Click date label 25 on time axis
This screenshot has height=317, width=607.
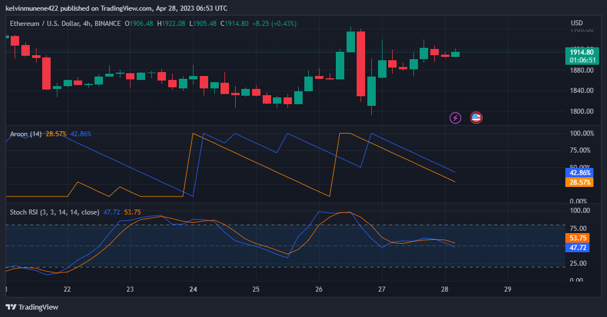[x=256, y=289]
